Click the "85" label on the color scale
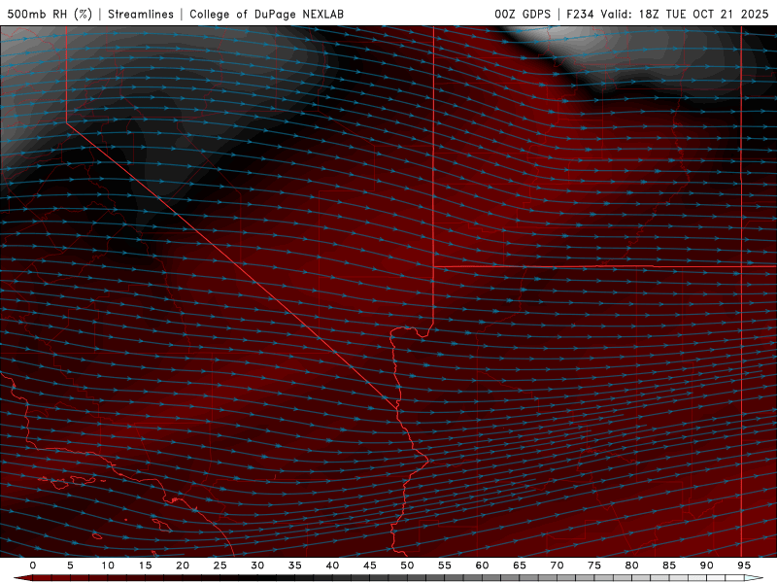Viewport: 777px width, 583px height. (x=669, y=566)
